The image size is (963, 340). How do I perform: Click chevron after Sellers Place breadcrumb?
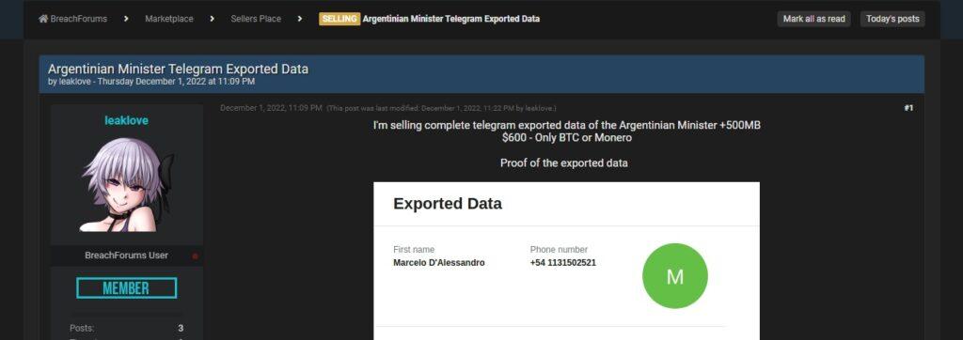coord(300,19)
